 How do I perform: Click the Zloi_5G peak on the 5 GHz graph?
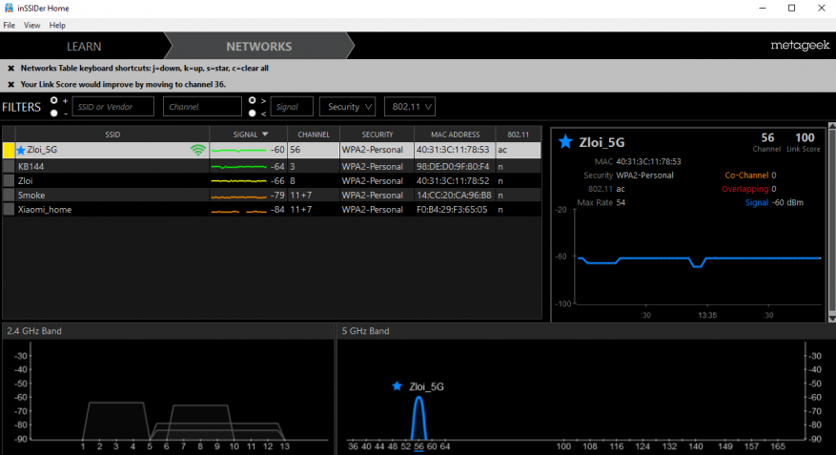419,417
